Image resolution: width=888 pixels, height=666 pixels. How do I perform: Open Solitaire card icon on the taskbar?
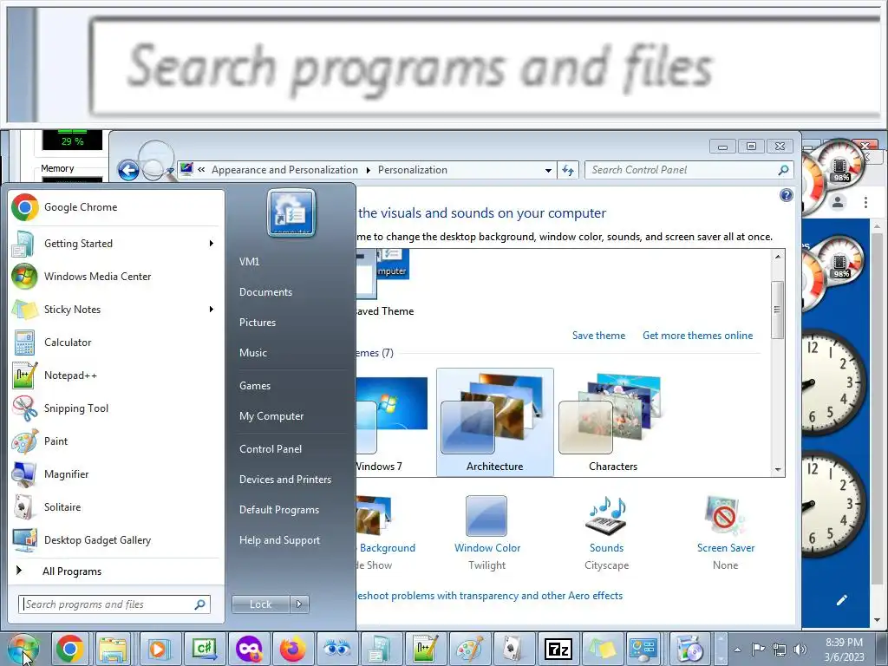point(513,649)
